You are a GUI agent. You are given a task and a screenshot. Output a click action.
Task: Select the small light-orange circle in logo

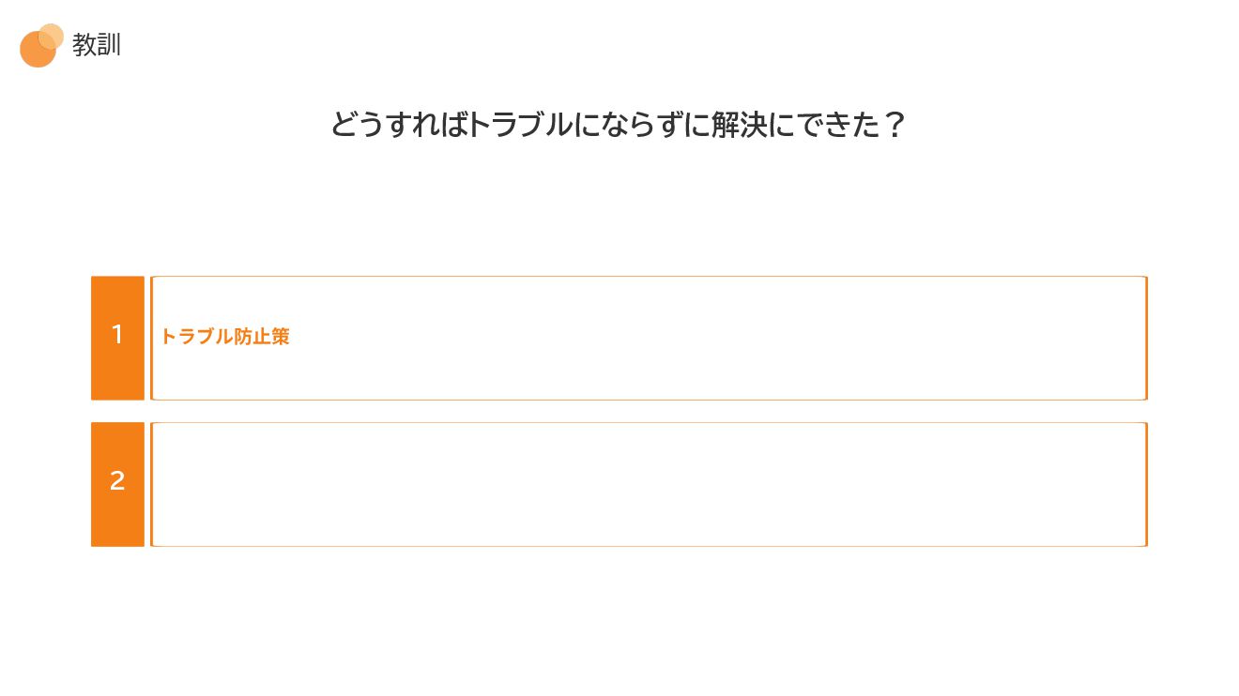coord(52,36)
